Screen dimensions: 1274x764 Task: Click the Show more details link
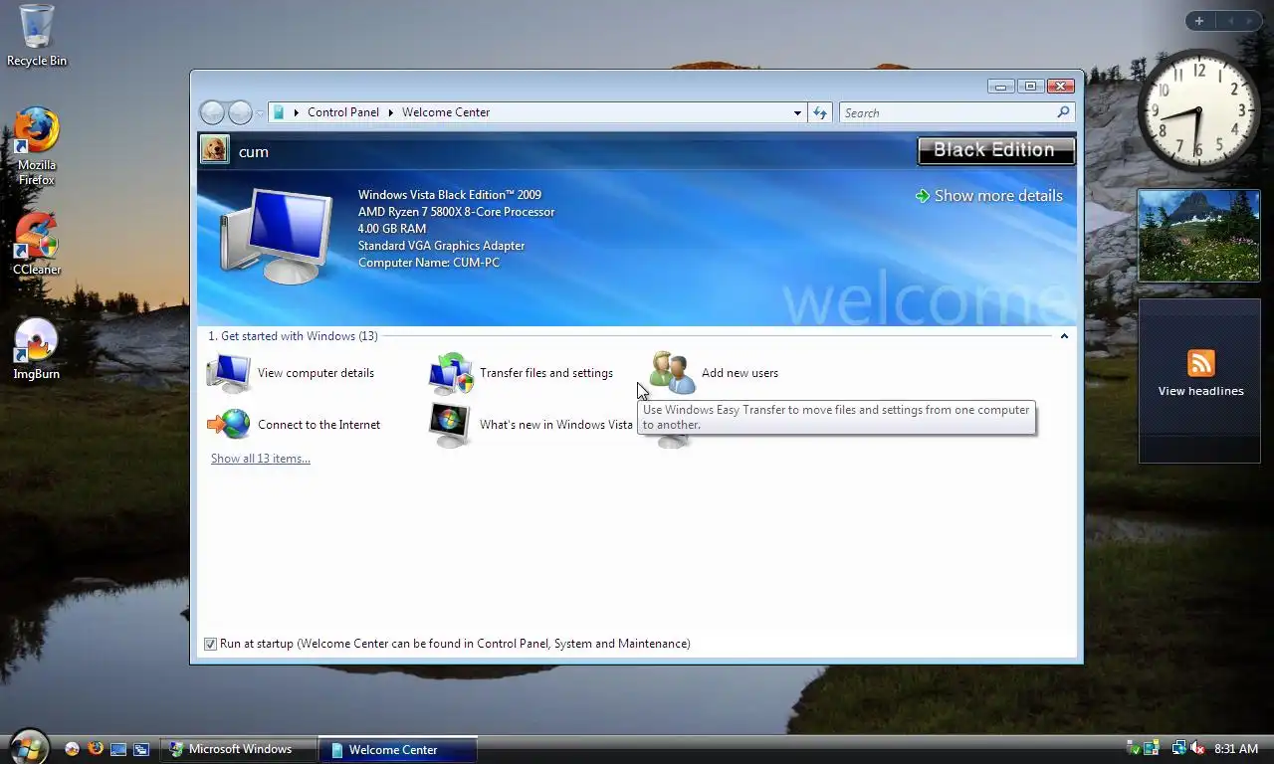(998, 196)
